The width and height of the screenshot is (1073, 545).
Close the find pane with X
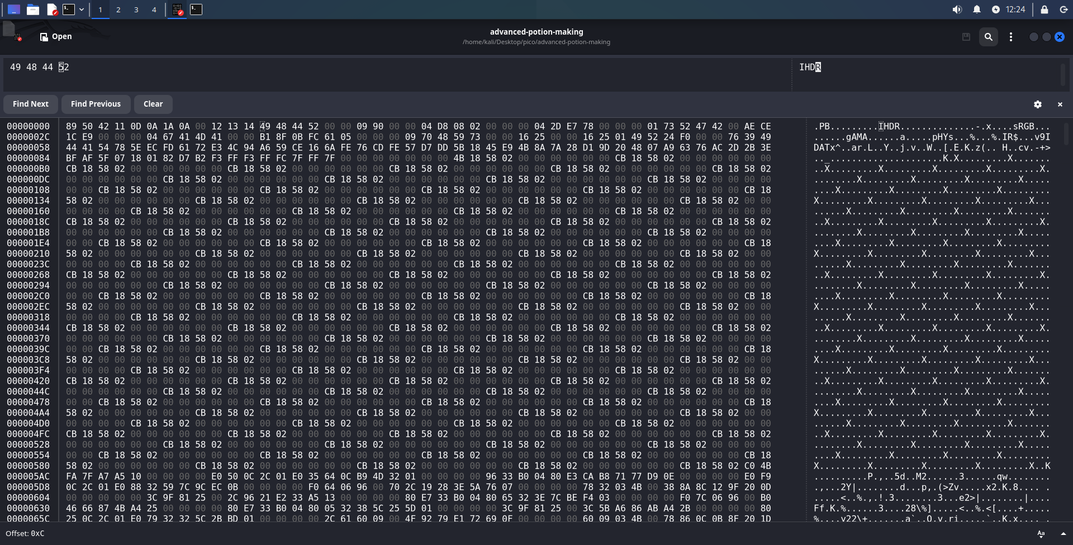1060,104
